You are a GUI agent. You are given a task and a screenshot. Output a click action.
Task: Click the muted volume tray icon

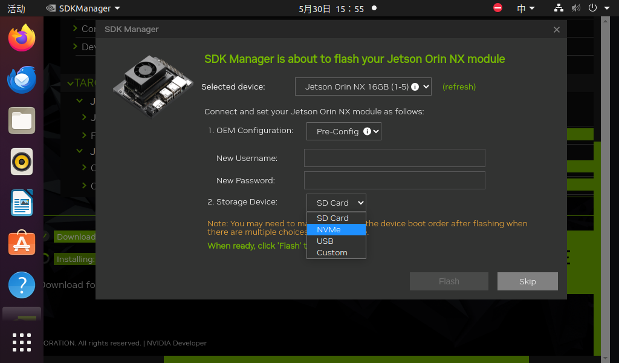pos(576,8)
